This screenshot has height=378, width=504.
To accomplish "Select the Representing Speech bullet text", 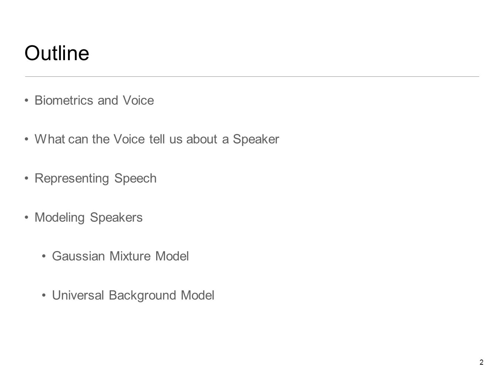I will click(96, 179).
